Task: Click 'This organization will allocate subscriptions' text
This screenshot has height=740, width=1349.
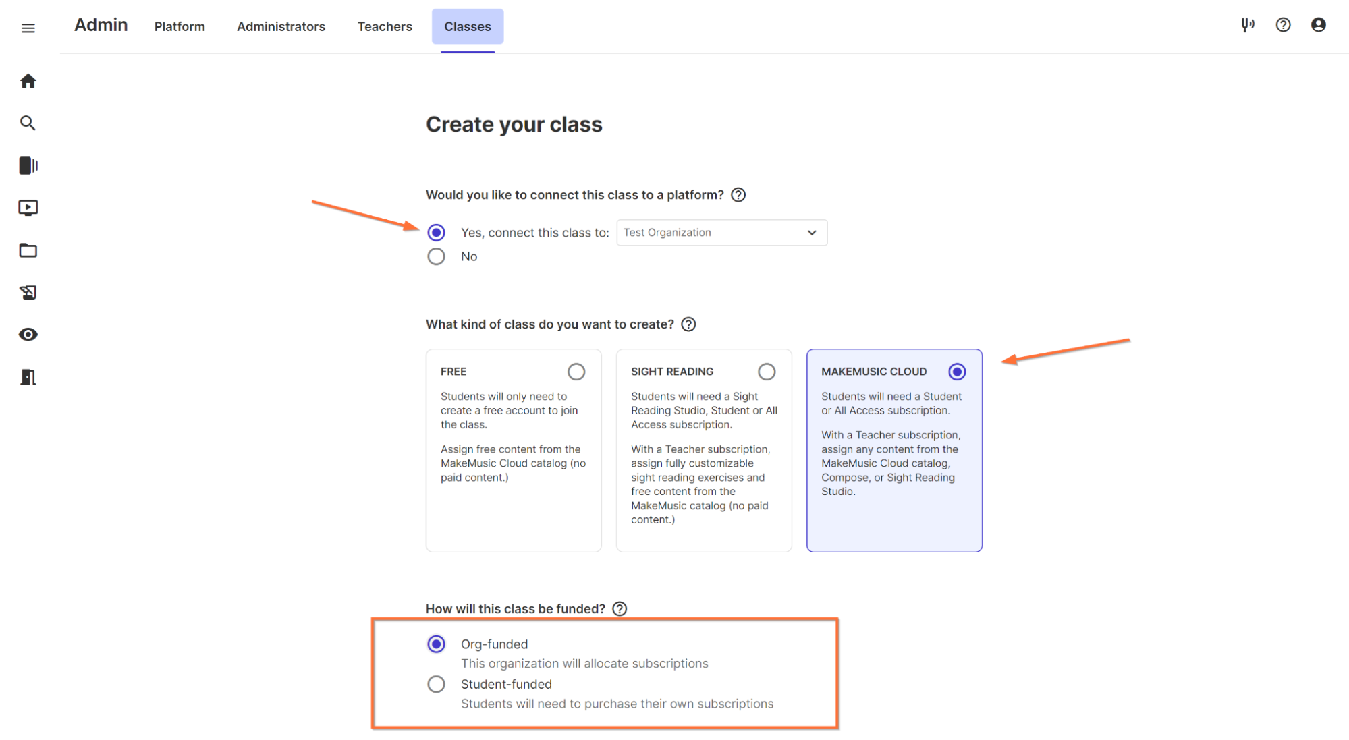Action: pyautogui.click(x=584, y=664)
